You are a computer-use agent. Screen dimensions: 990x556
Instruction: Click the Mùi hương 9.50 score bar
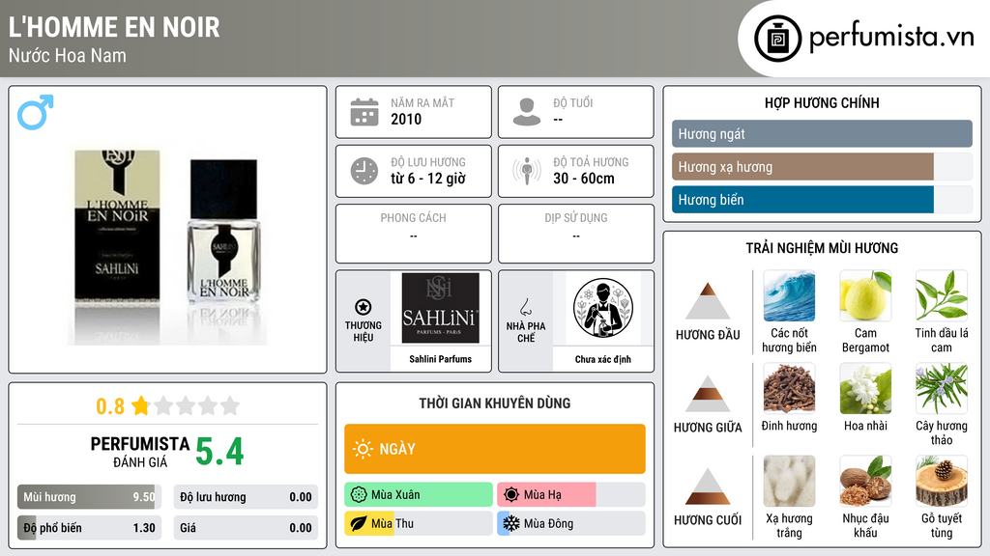pyautogui.click(x=89, y=497)
